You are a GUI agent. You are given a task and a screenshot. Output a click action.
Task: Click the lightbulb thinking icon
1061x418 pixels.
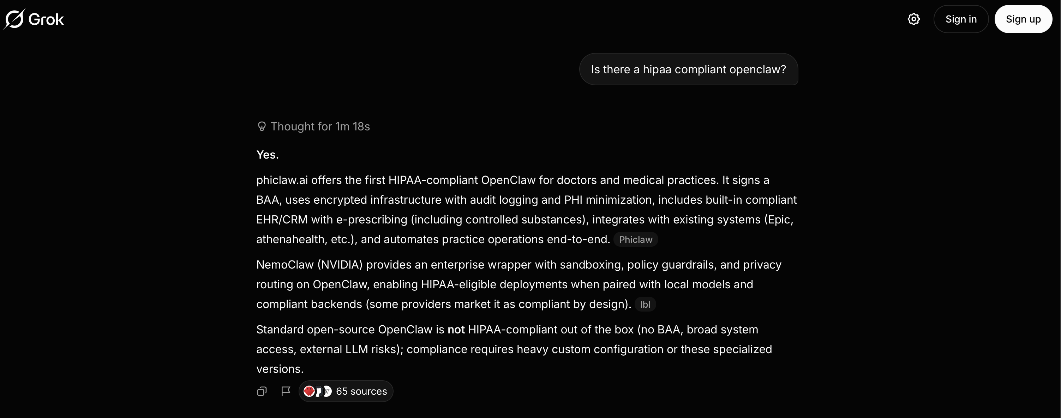coord(262,126)
